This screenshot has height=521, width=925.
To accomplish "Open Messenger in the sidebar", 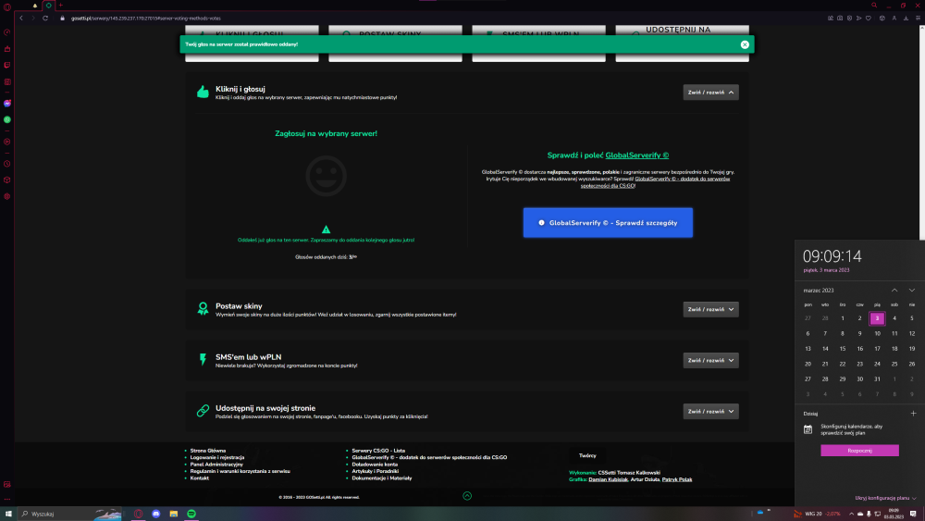I will (7, 104).
